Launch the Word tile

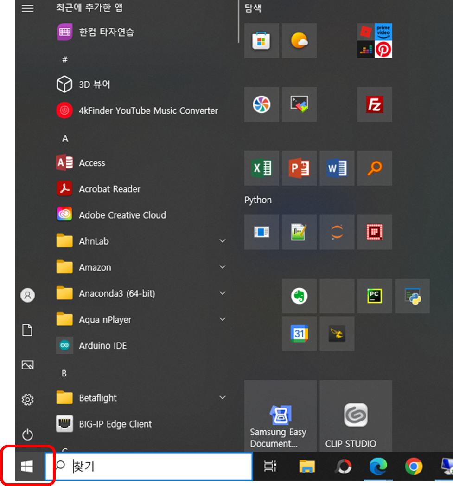point(337,168)
